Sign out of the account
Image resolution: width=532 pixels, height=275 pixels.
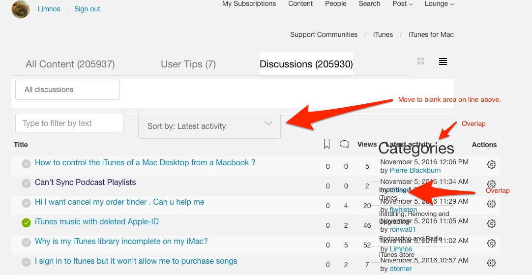(x=87, y=9)
